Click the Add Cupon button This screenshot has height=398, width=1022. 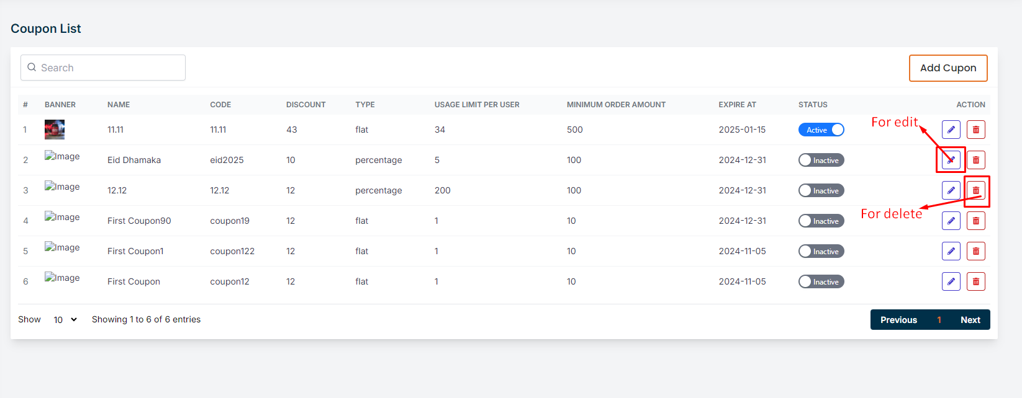(947, 68)
